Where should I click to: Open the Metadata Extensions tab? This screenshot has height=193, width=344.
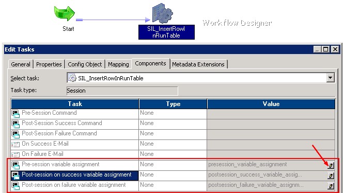tap(198, 64)
